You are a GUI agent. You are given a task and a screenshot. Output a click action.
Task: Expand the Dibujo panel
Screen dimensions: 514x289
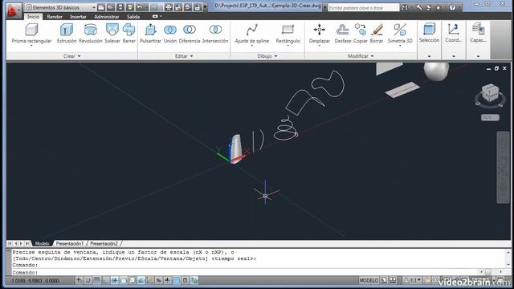pyautogui.click(x=267, y=56)
